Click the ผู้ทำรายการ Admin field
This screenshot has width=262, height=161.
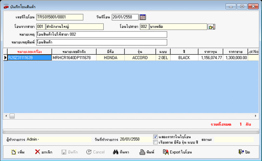pos(59,139)
